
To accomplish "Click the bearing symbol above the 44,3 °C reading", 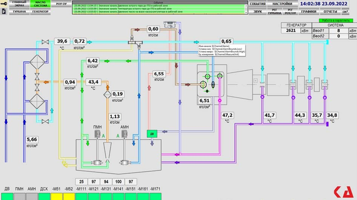I will tap(293, 84).
